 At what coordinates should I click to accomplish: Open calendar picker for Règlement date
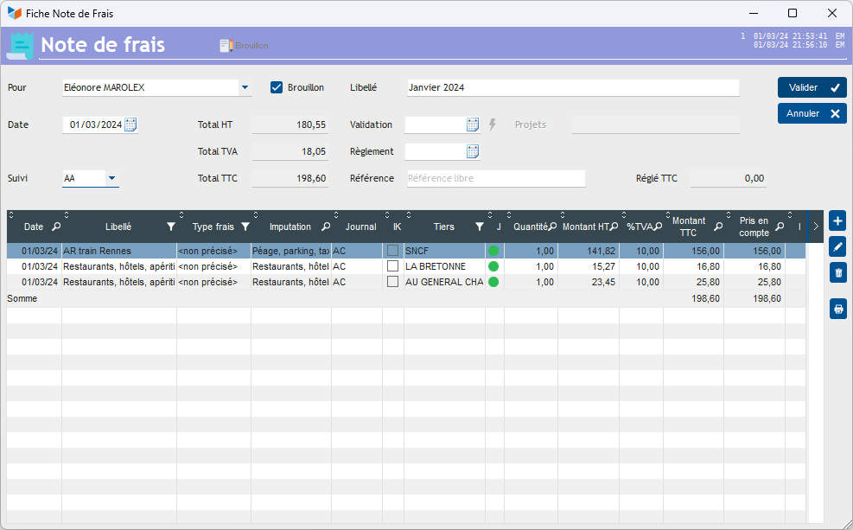[473, 152]
